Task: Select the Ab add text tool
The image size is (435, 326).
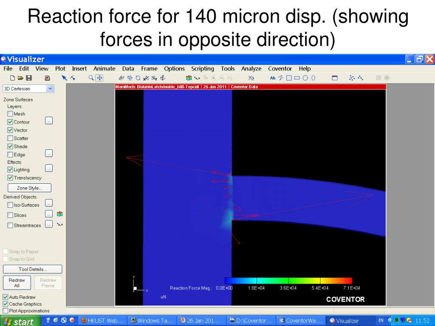Action: click(x=273, y=78)
